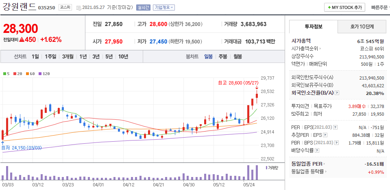Click the 상한가 36,200 text
The width and height of the screenshot is (390, 190).
(185, 24)
